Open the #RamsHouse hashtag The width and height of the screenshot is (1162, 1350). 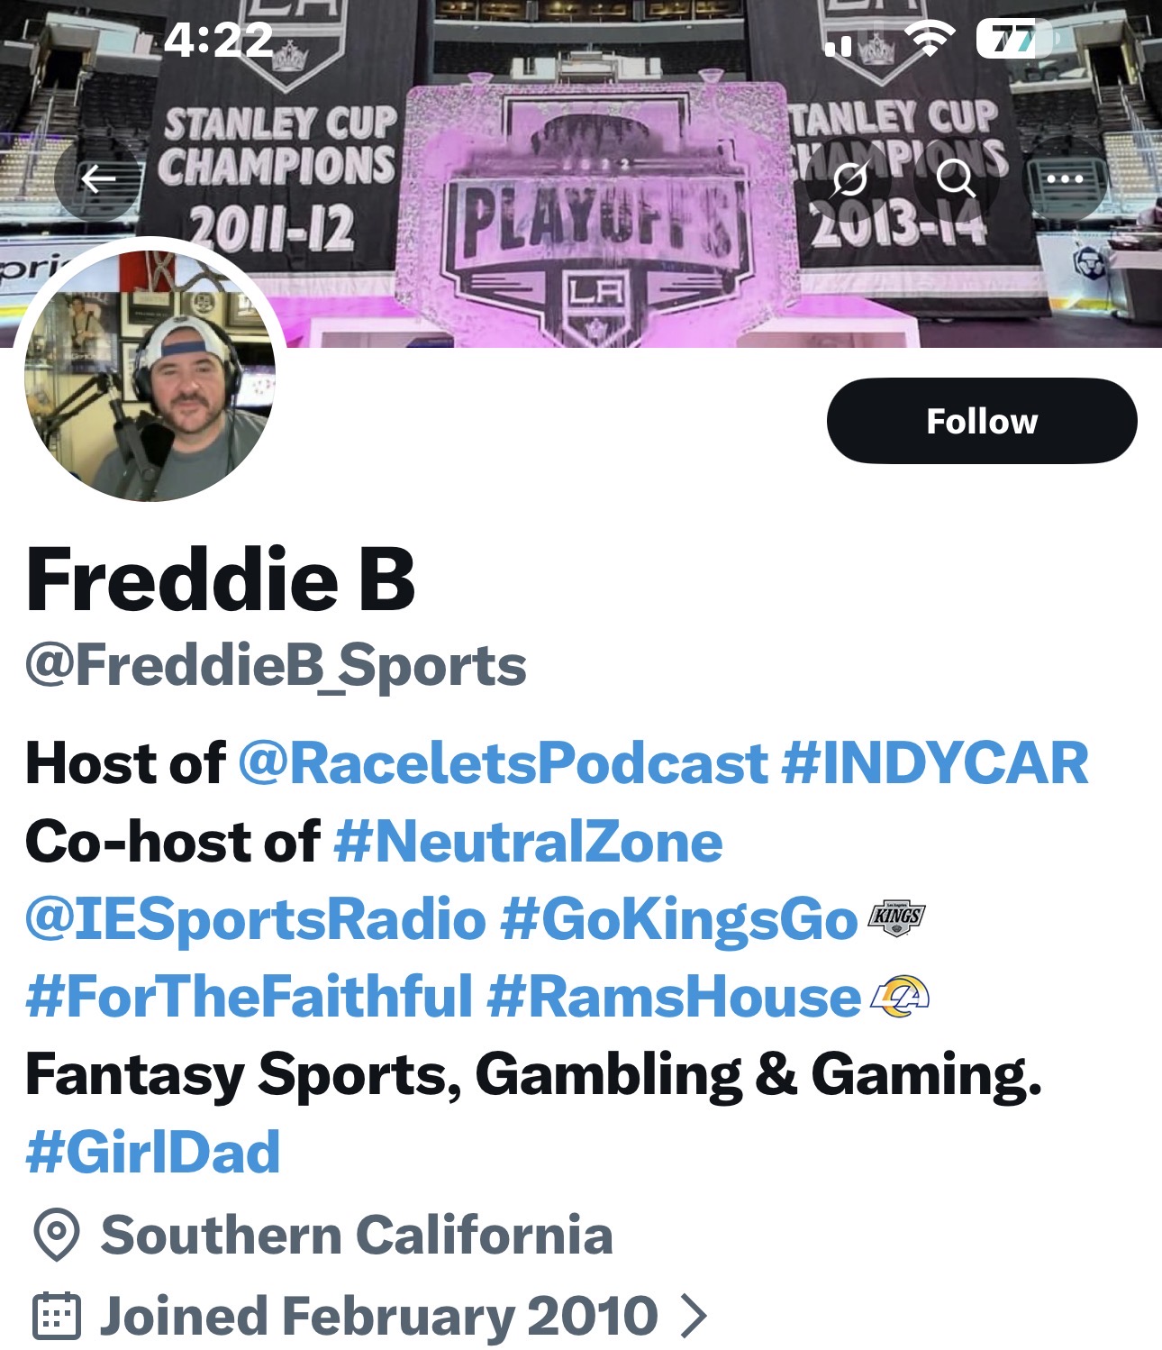(674, 997)
